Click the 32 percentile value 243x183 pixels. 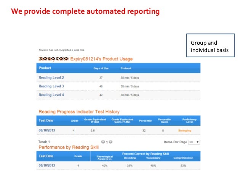(x=144, y=131)
